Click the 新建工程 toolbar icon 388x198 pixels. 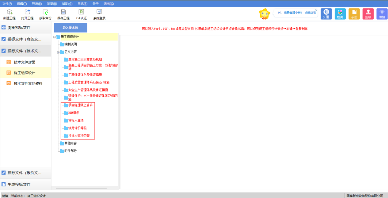coord(9,12)
